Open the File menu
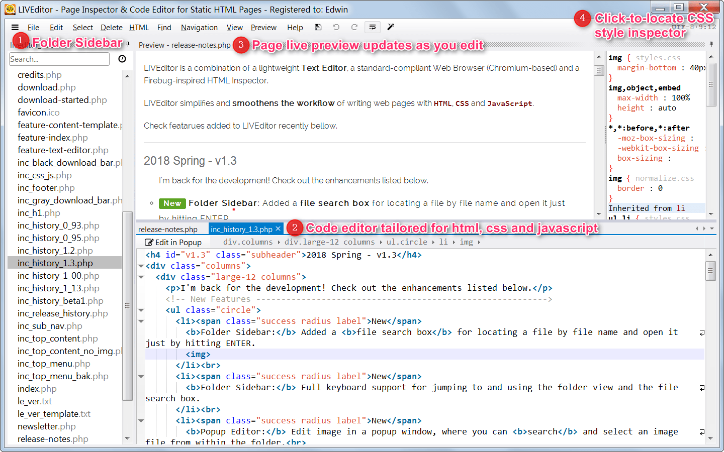The image size is (724, 452). pyautogui.click(x=33, y=28)
